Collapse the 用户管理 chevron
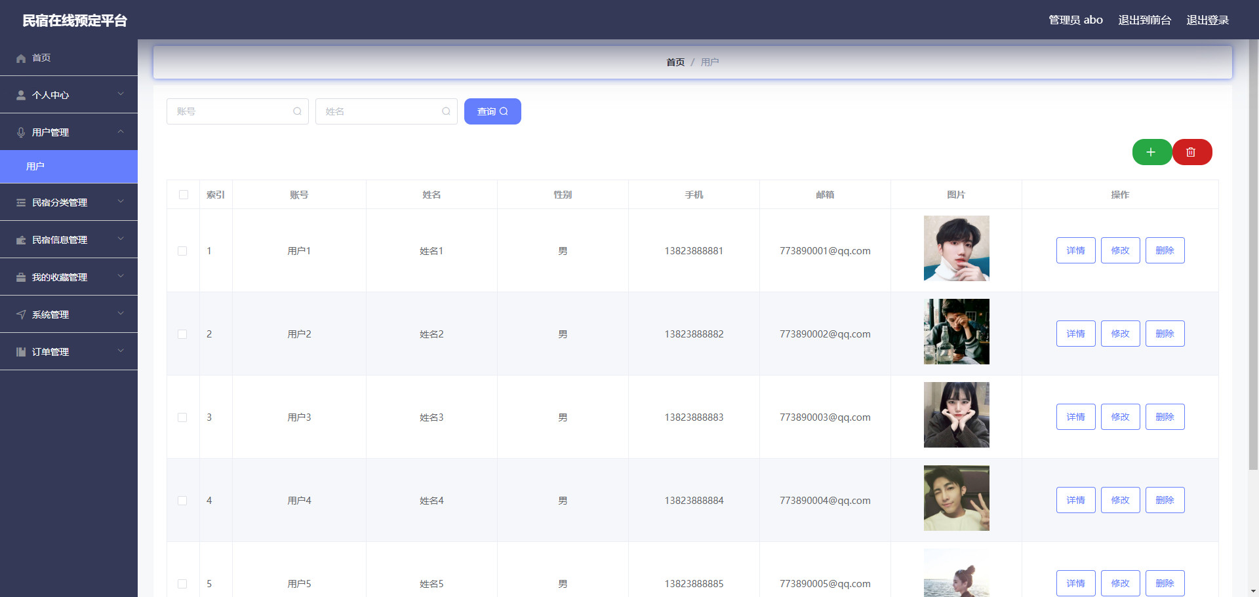 tap(121, 132)
